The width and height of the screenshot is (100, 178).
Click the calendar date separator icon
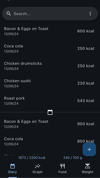point(50,112)
